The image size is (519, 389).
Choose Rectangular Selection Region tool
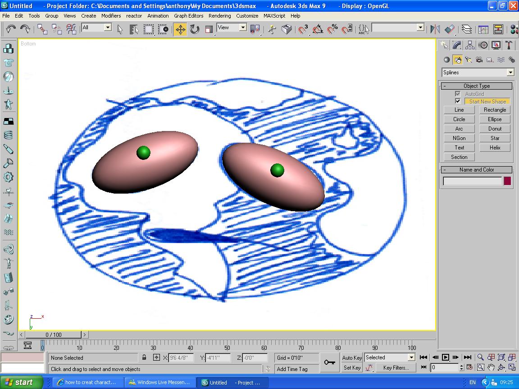point(148,29)
